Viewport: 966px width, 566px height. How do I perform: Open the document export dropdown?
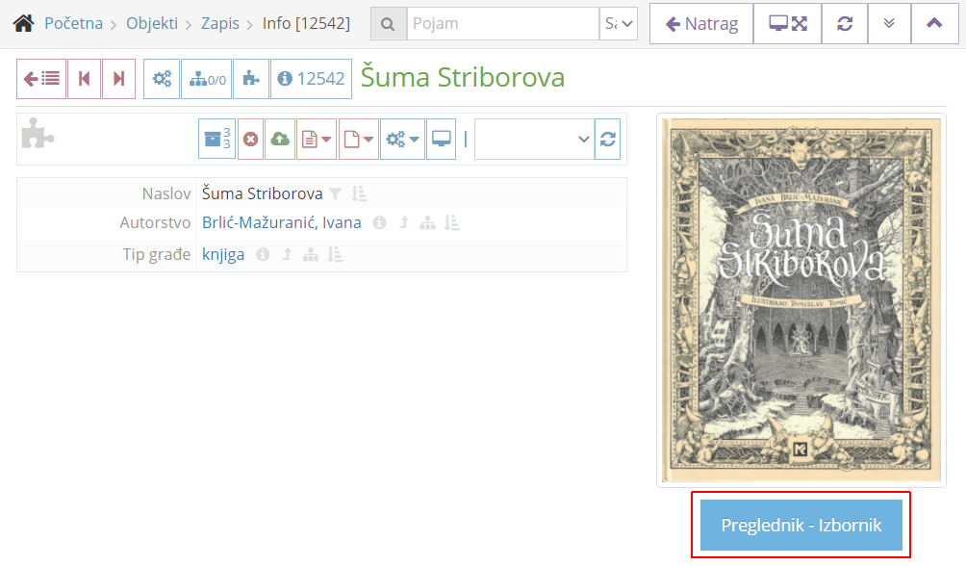click(x=317, y=138)
